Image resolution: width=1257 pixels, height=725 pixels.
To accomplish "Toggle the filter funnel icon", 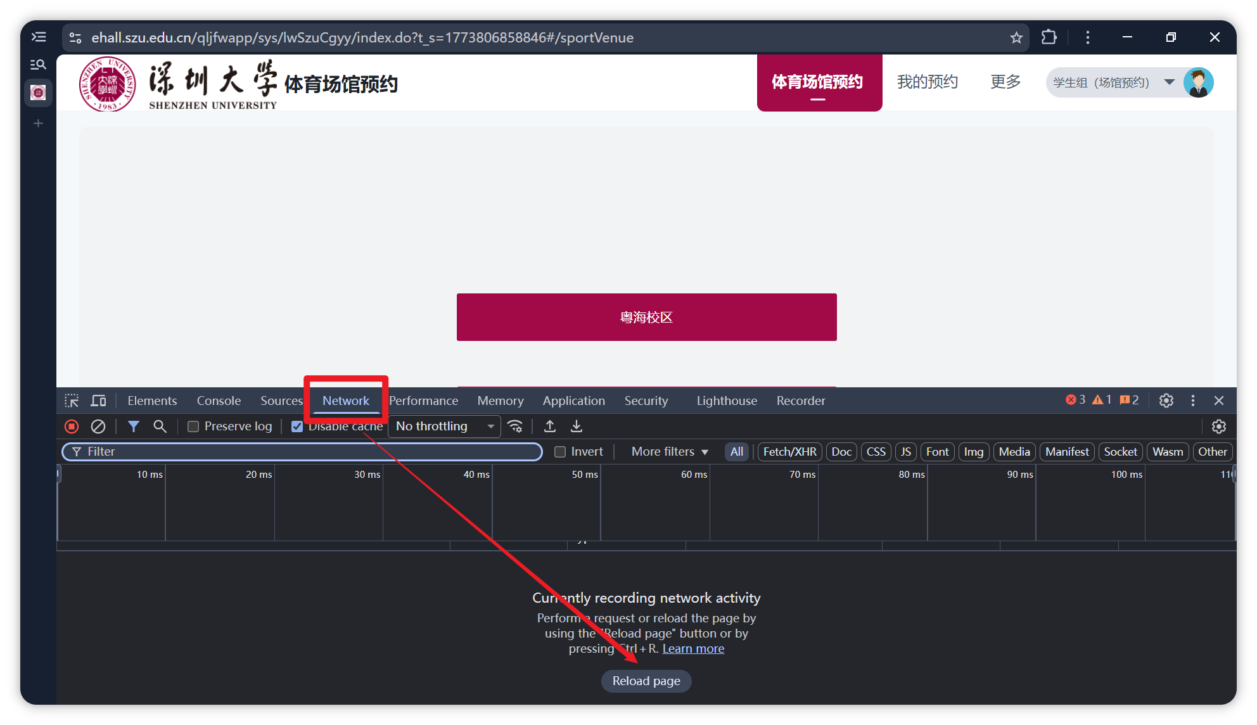I will pos(133,427).
